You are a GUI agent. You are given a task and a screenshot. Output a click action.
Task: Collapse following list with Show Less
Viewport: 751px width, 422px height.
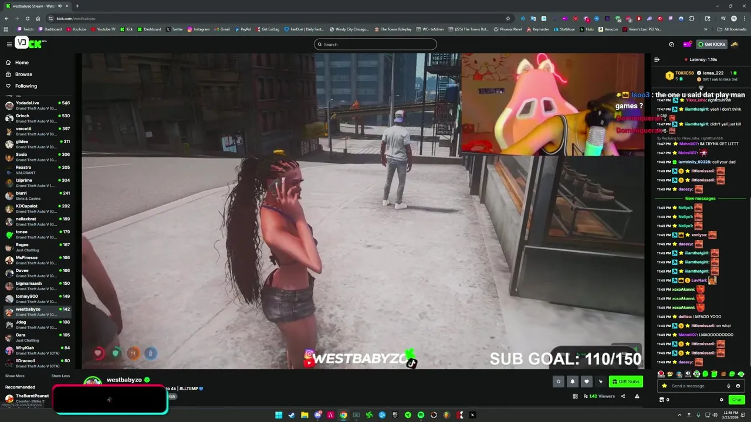tap(60, 376)
